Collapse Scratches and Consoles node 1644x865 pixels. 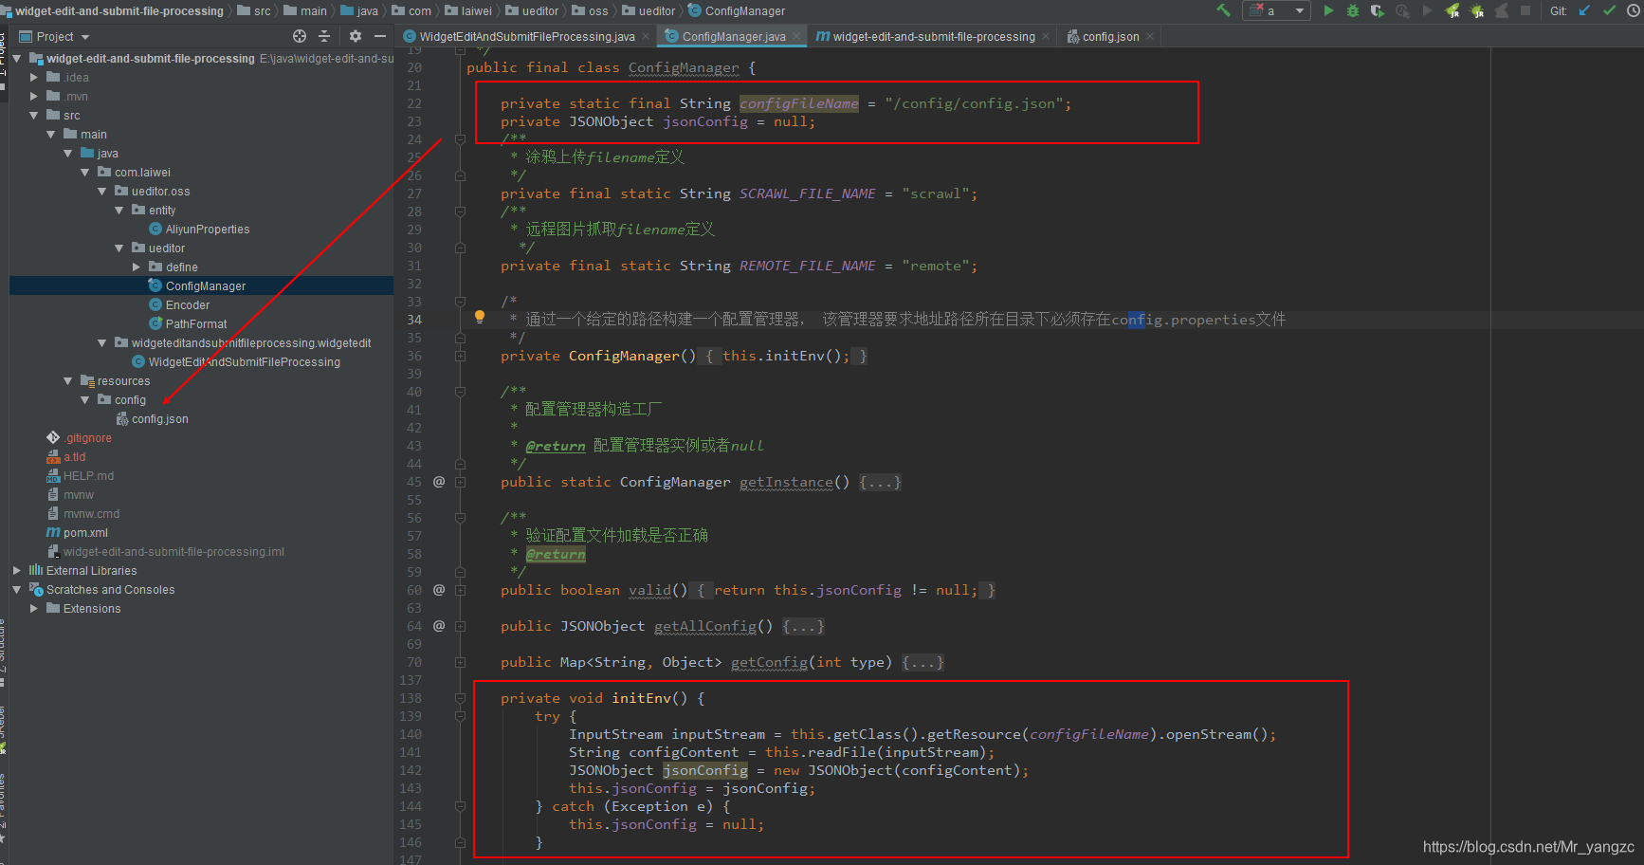17,589
